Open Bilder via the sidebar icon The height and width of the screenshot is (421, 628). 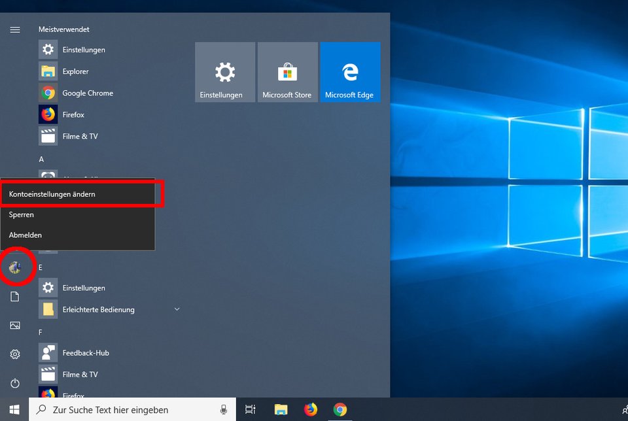[x=15, y=325]
